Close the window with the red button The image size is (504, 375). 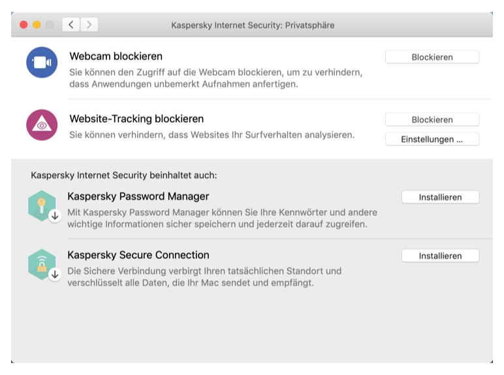[x=24, y=25]
